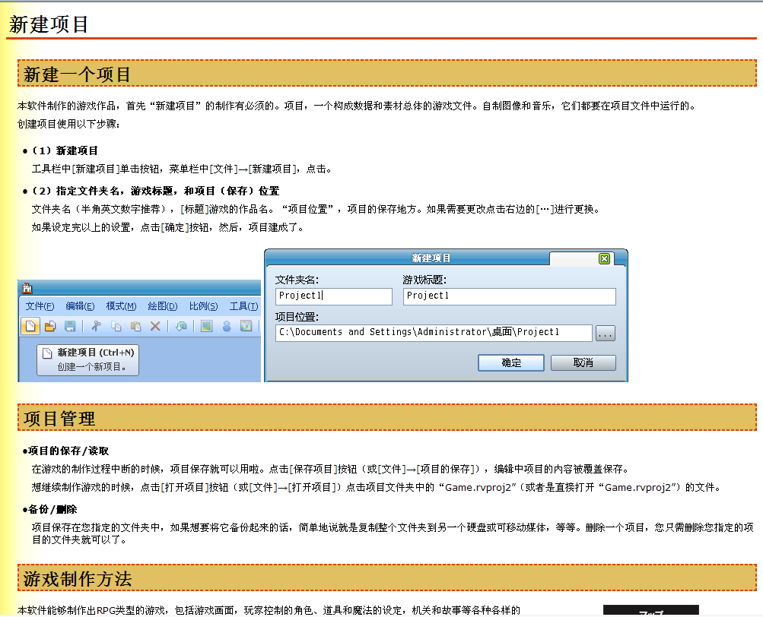Click the "项目管理" section heading
The height and width of the screenshot is (617, 763).
coord(59,419)
